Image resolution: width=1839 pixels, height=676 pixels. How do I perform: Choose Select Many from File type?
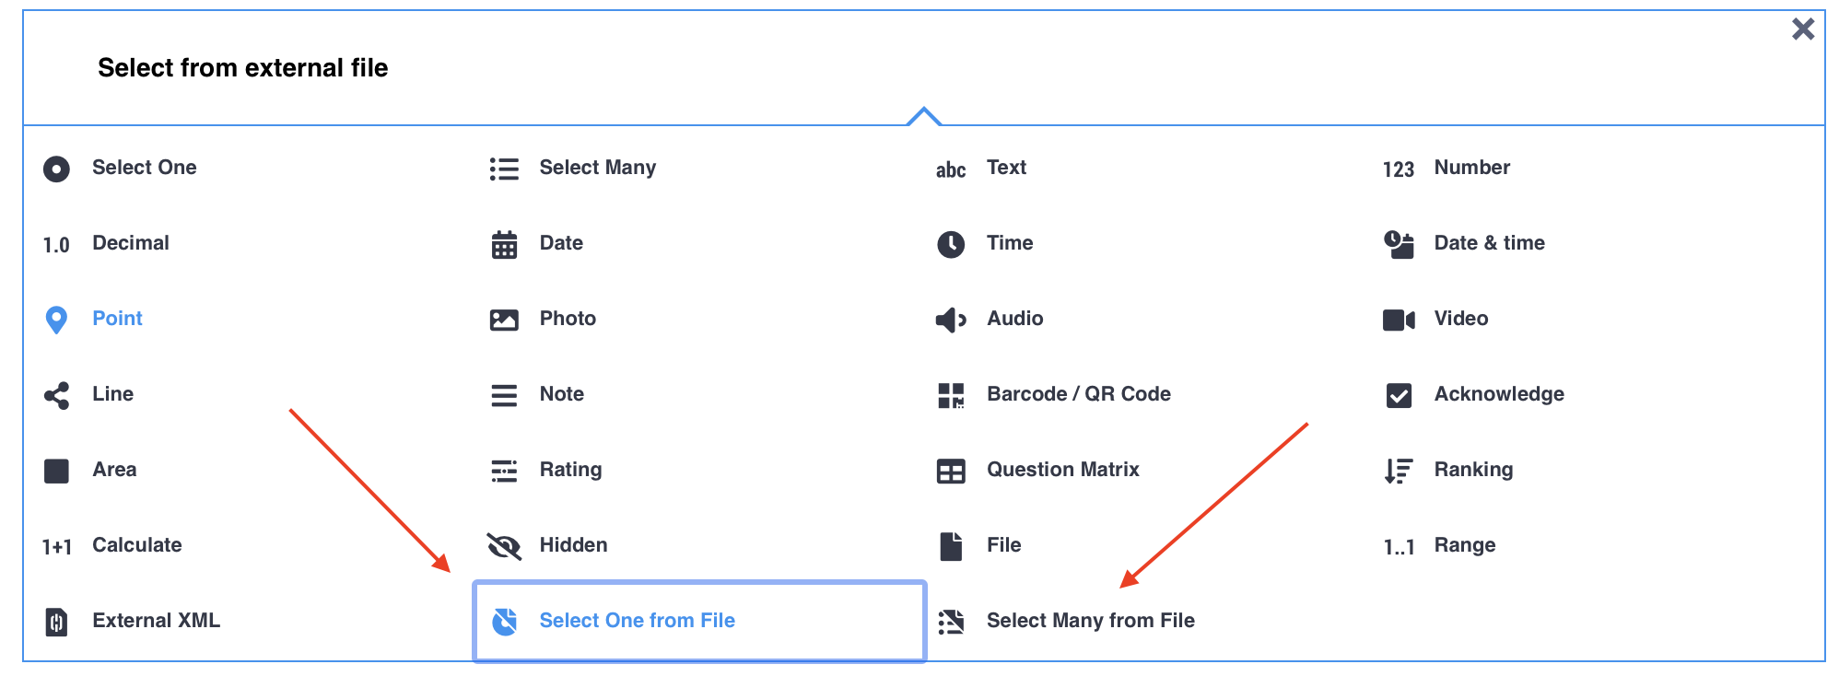[1090, 621]
